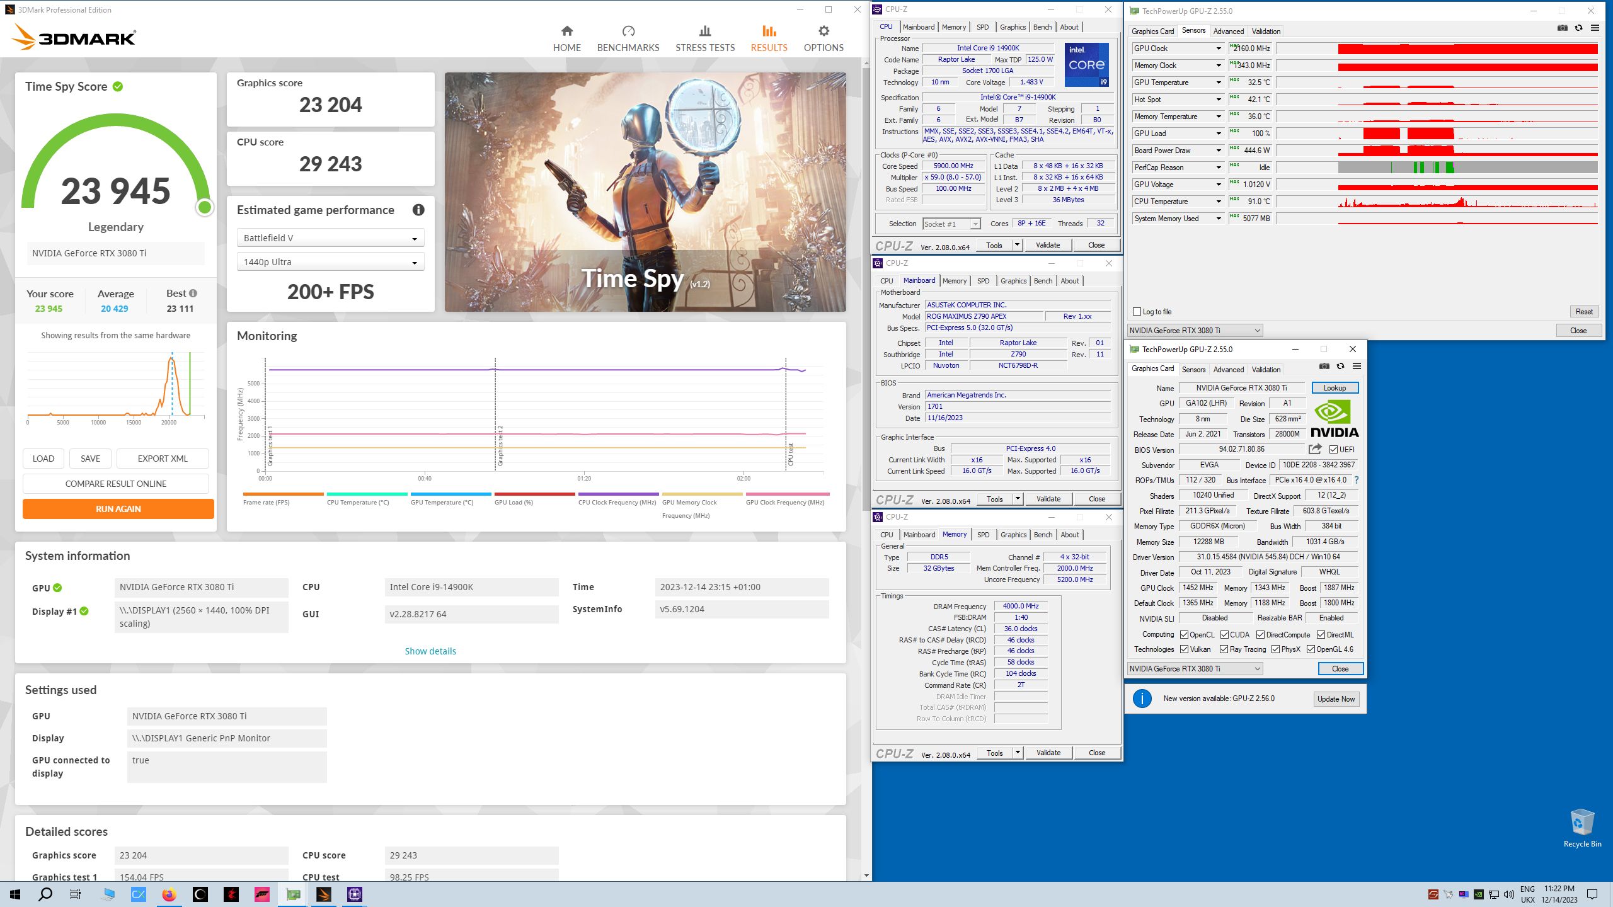Screen dimensions: 1613x907
Task: Click the score distribution chart
Action: click(x=116, y=385)
